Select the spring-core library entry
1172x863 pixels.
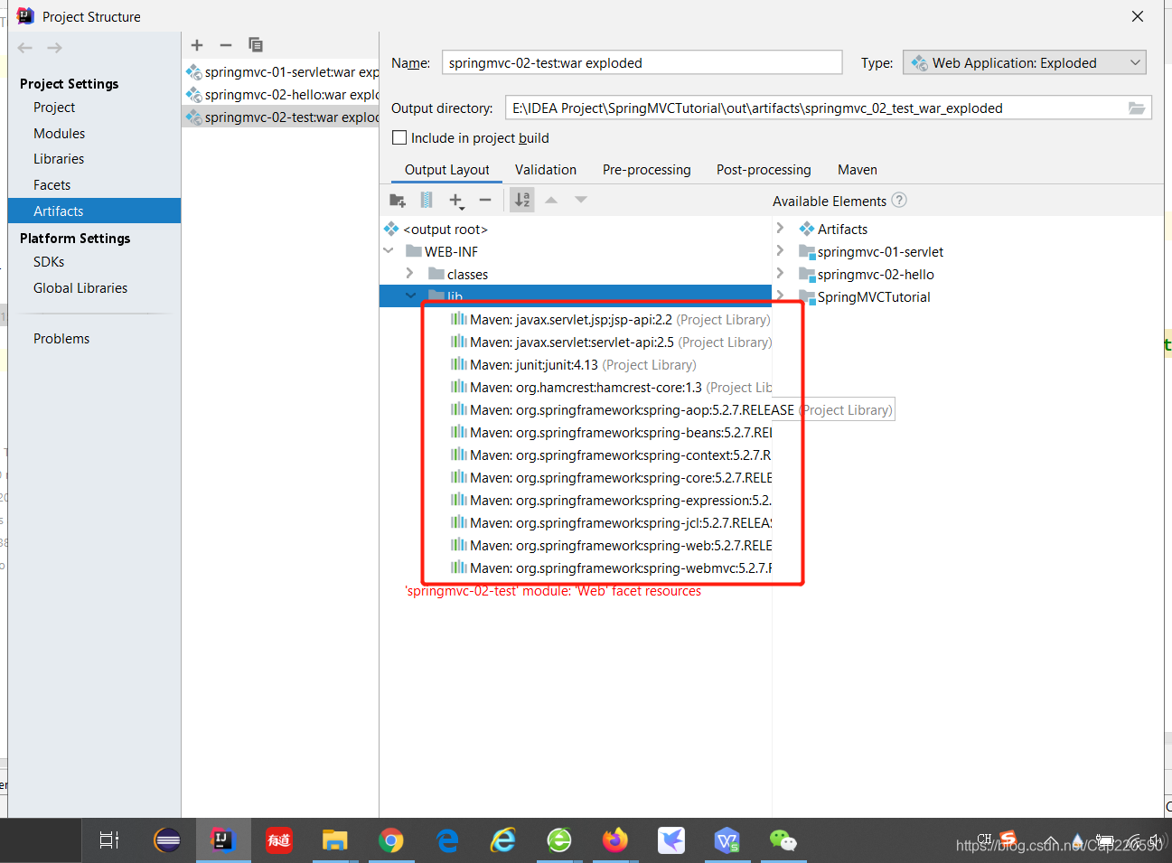[x=611, y=478]
